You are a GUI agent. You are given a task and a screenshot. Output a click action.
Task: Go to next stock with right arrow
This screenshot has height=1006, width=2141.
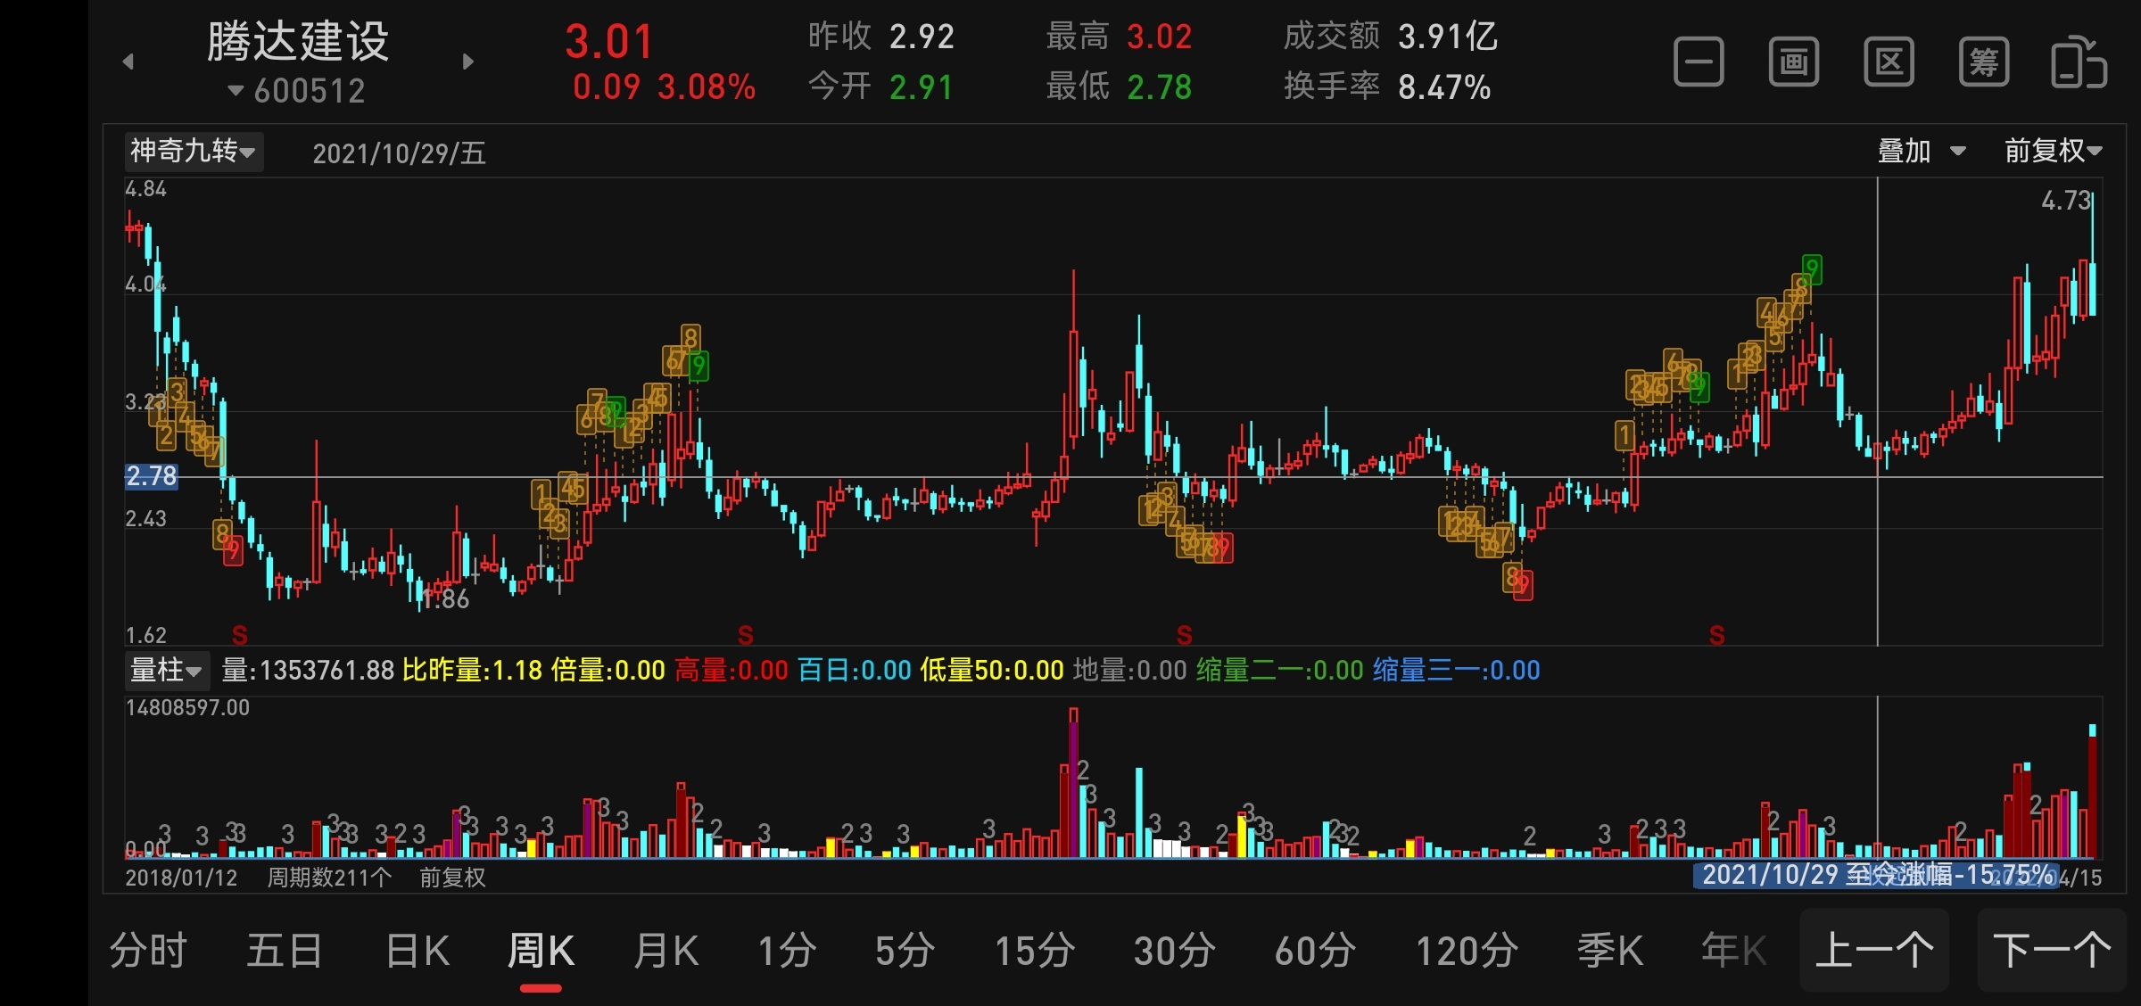(468, 62)
